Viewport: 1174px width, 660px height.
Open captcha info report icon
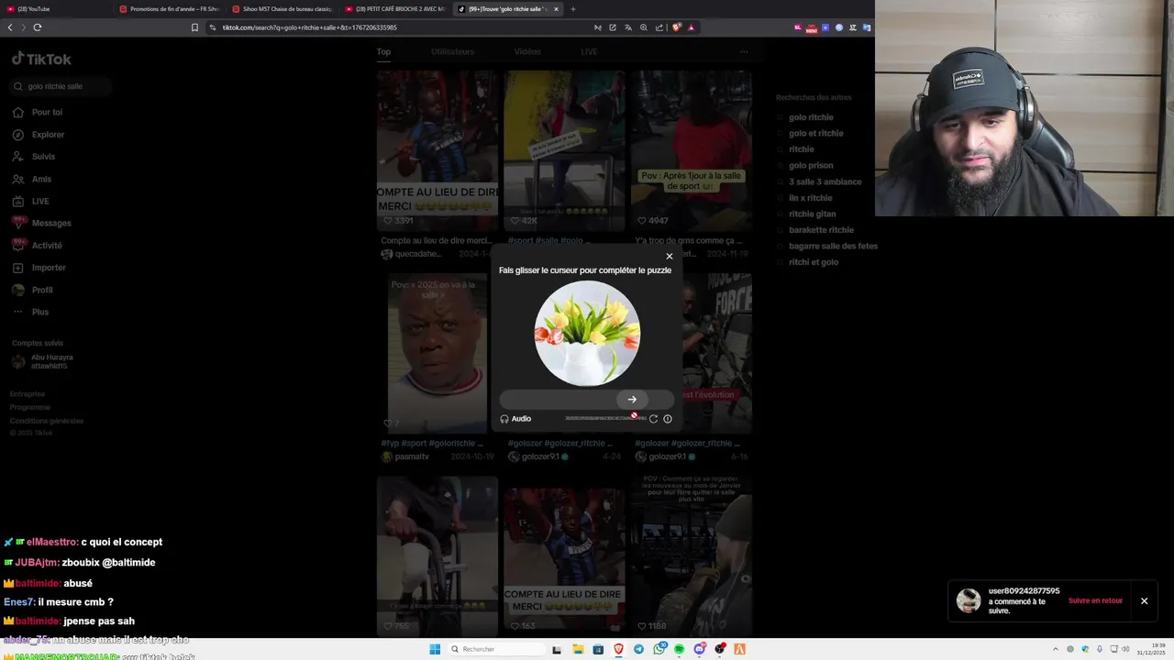coord(668,419)
